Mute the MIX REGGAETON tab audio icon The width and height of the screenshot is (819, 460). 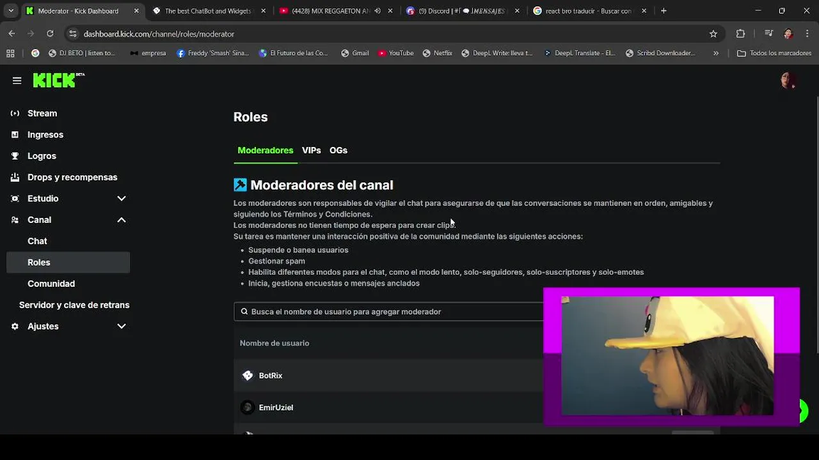pos(377,11)
